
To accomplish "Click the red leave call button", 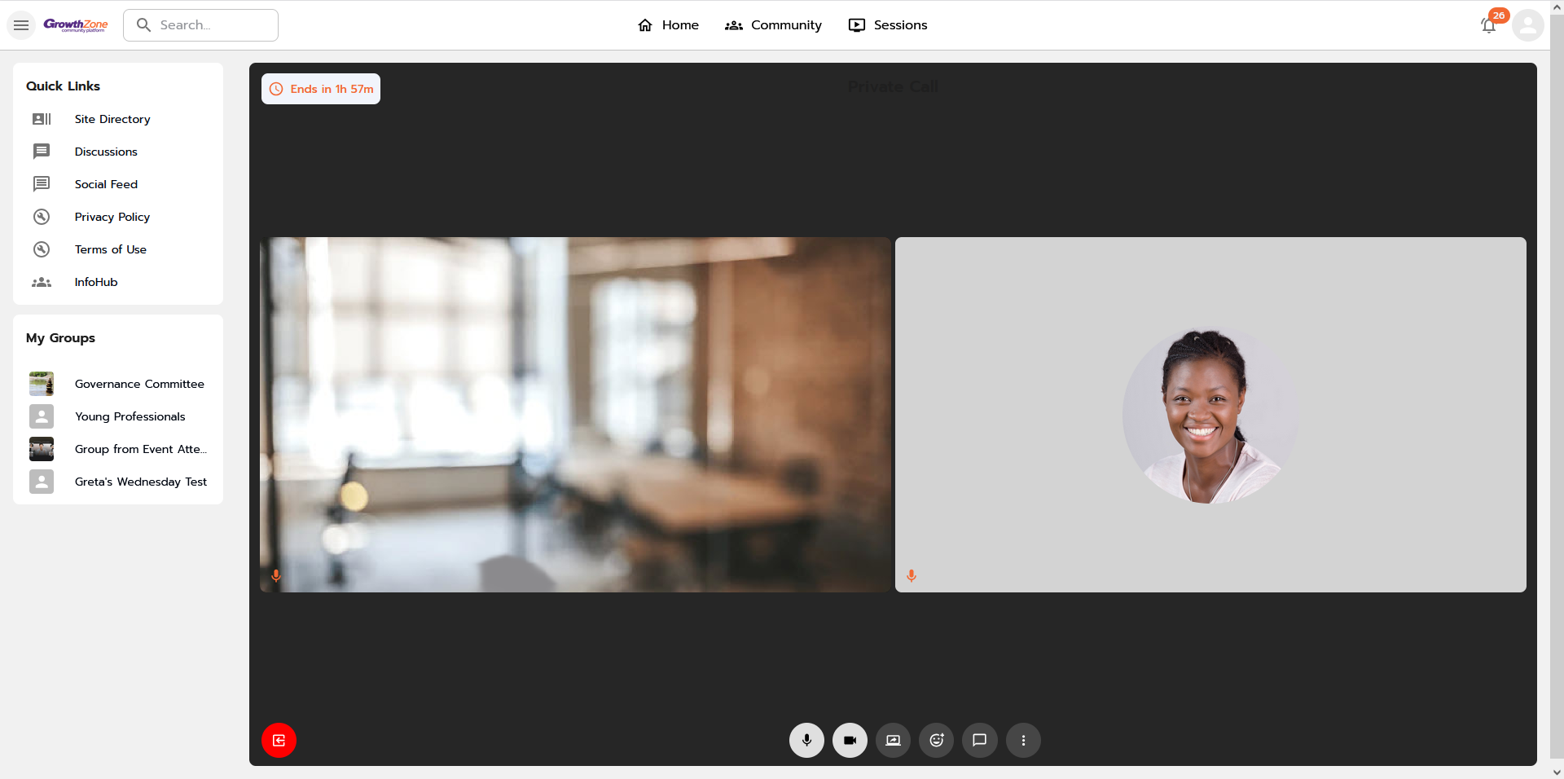I will (279, 741).
